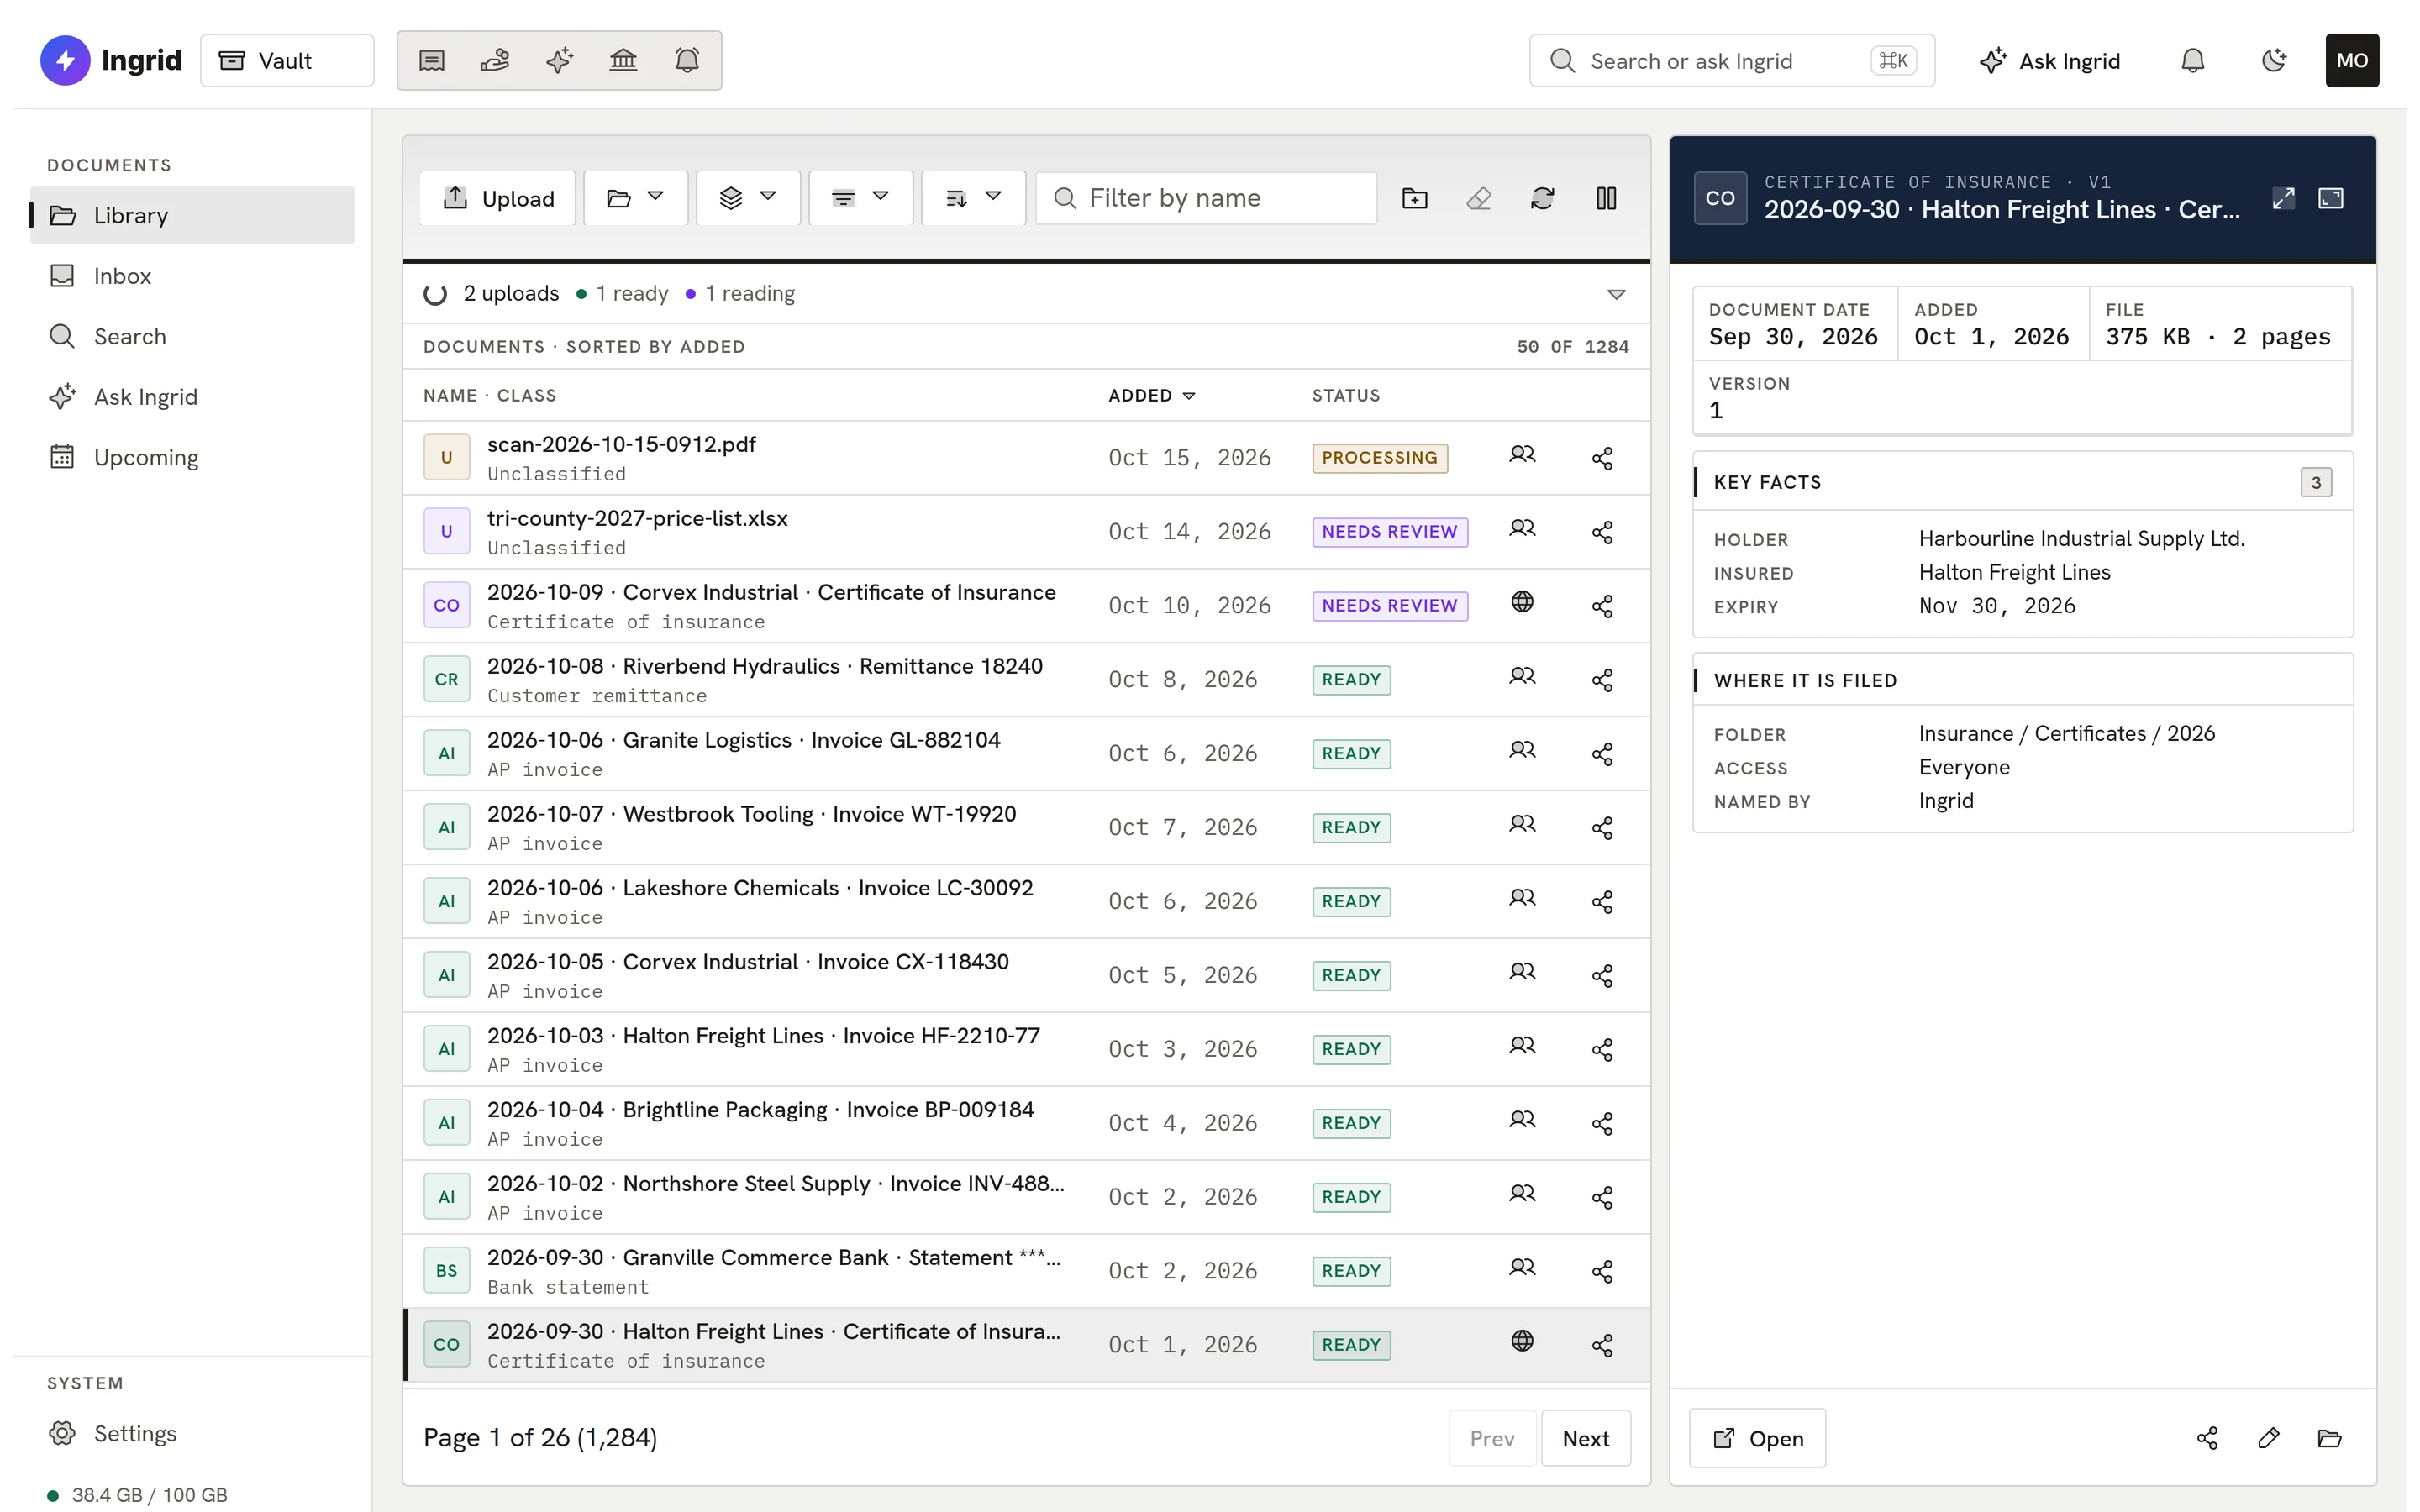Click the Upload button
The height and width of the screenshot is (1512, 2420).
click(x=498, y=198)
